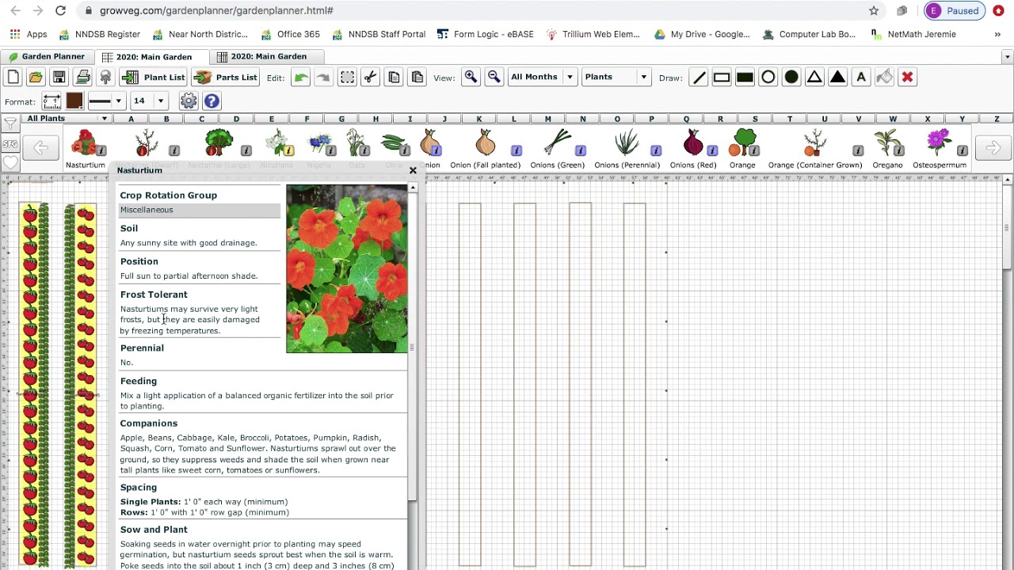Image resolution: width=1014 pixels, height=570 pixels.
Task: Open the ruler dimensions format tool
Action: (51, 101)
